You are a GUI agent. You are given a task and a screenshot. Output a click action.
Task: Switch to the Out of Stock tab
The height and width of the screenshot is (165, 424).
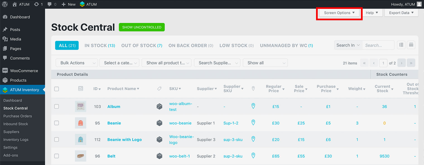click(x=141, y=46)
